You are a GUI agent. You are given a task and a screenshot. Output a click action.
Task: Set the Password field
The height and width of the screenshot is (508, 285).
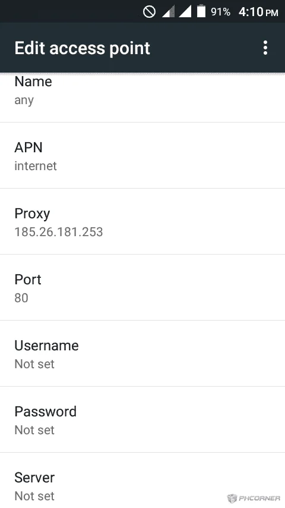click(142, 420)
